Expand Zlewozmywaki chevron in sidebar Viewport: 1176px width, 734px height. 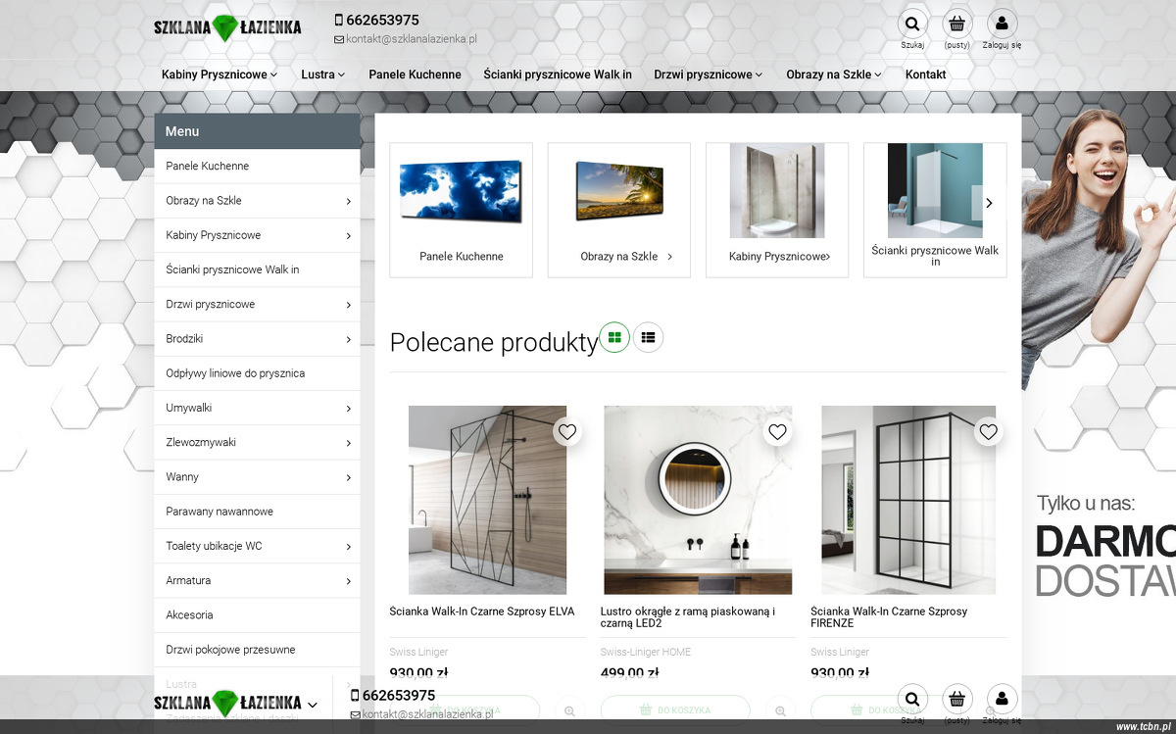(348, 443)
